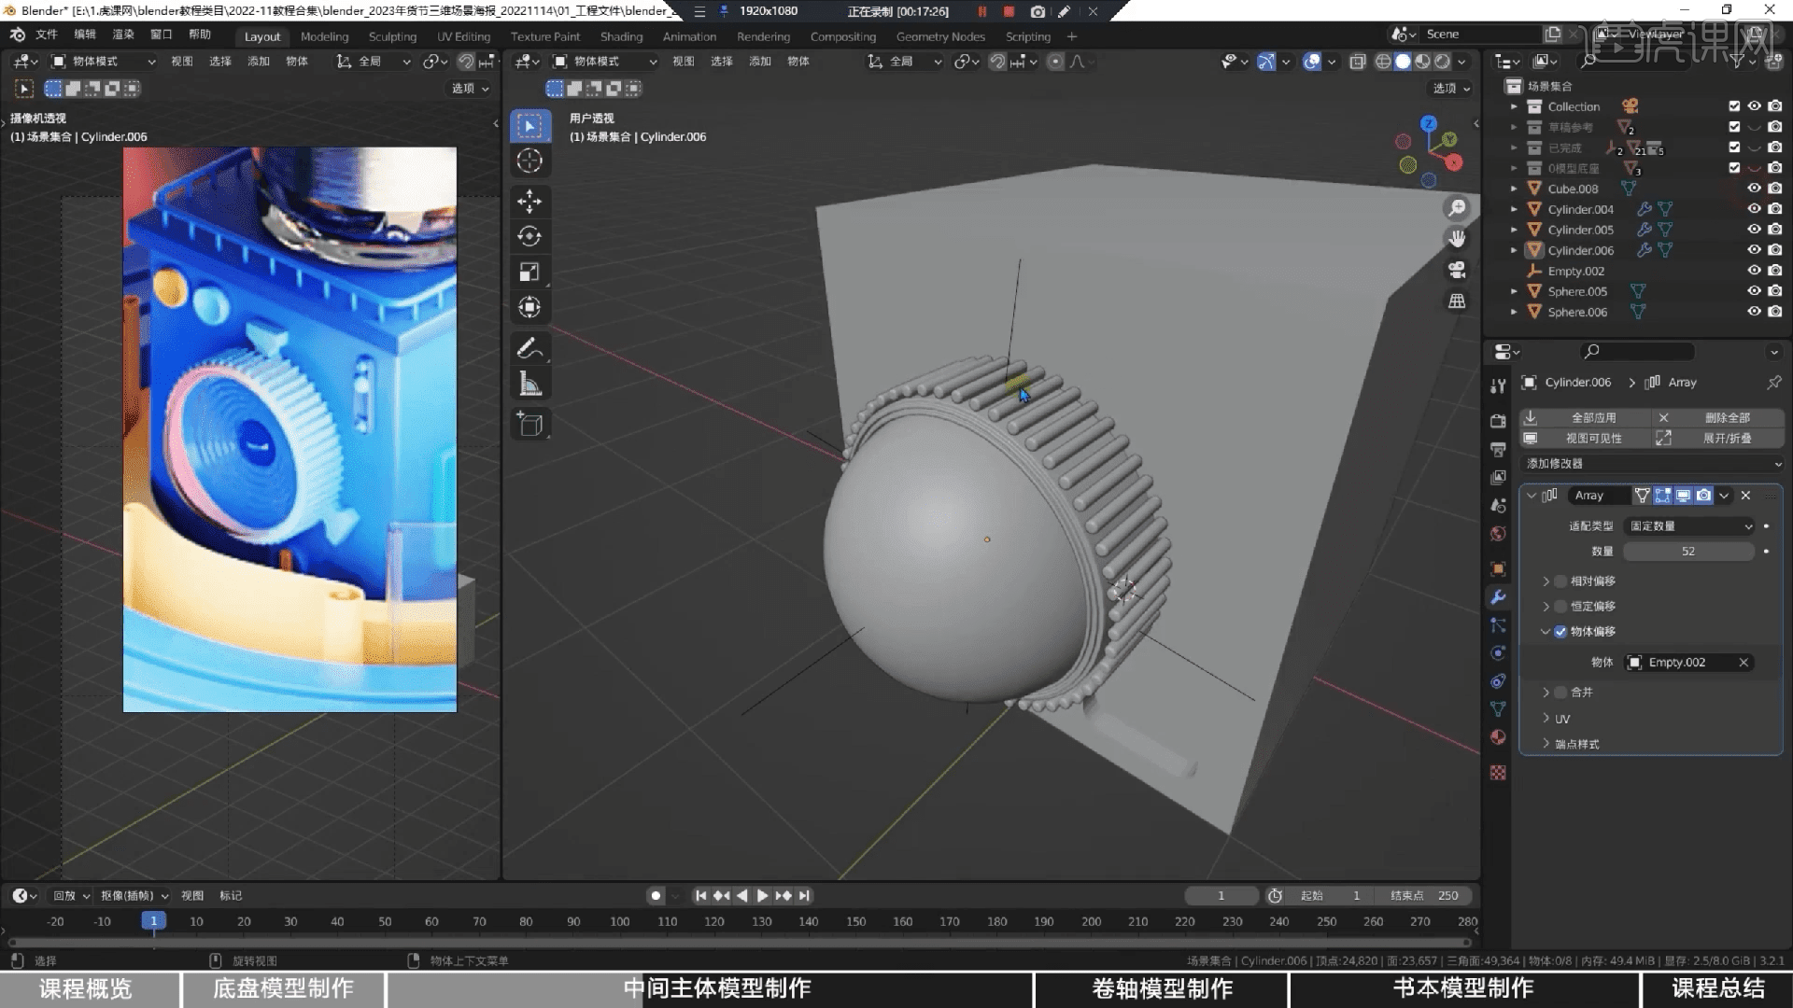Open the Object Constraints properties tab
This screenshot has height=1008, width=1793.
tap(1498, 681)
